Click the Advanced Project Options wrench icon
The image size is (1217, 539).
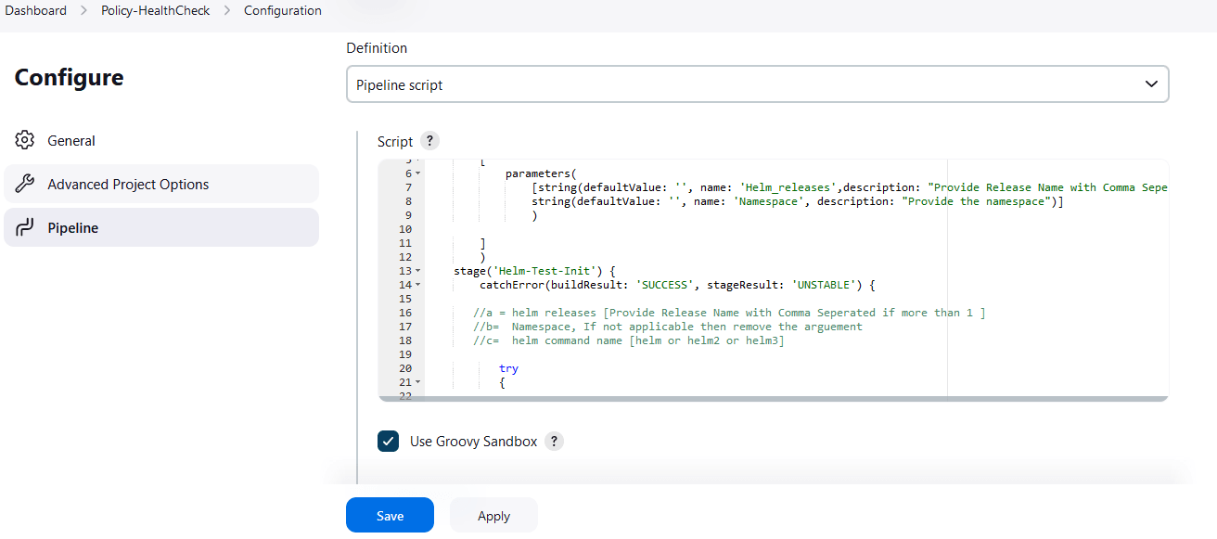[25, 185]
